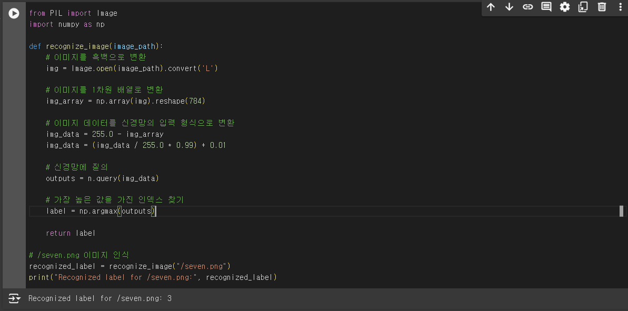Image resolution: width=628 pixels, height=311 pixels.
Task: Run the code cell with play button
Action: click(14, 13)
